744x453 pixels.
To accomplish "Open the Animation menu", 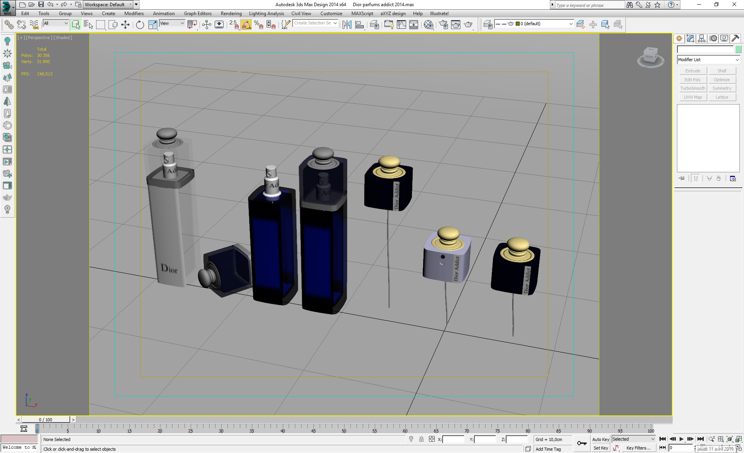I will click(x=164, y=14).
